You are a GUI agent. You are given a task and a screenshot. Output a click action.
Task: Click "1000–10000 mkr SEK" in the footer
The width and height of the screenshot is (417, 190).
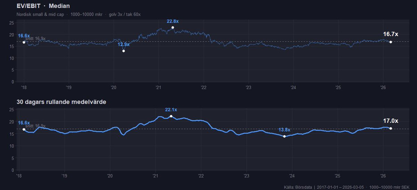pos(389,187)
